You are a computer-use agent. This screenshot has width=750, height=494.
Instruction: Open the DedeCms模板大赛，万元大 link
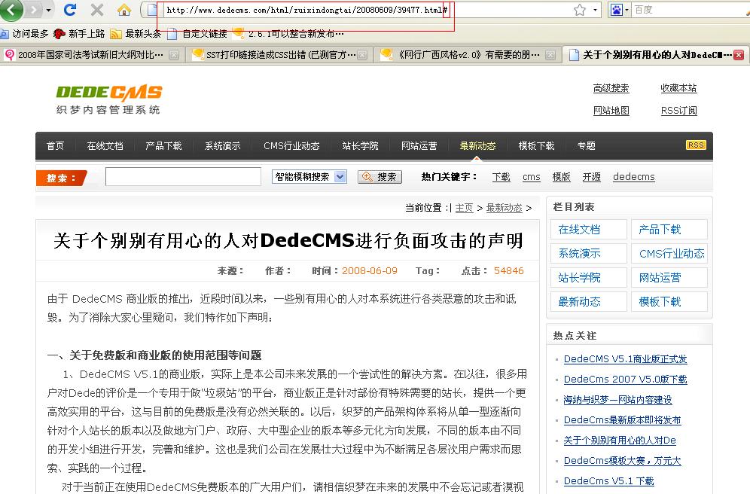622,461
